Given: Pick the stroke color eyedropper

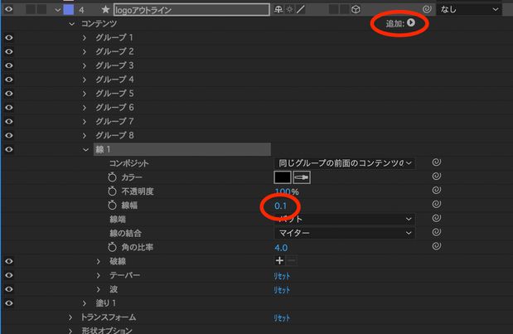Looking at the screenshot, I should click(x=302, y=177).
